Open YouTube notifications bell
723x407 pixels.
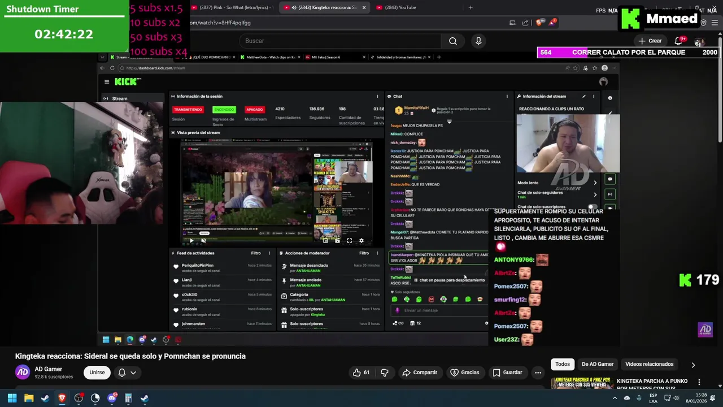click(x=679, y=41)
